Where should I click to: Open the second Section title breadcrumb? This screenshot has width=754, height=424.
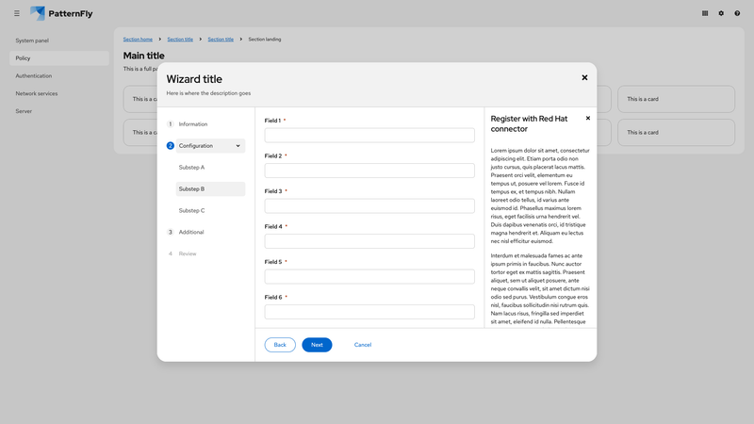(x=221, y=40)
